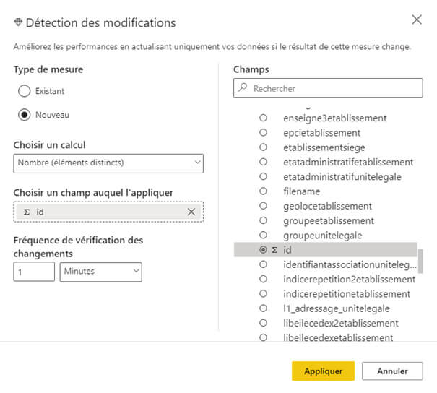This screenshot has width=437, height=393.
Task: Open the Minutes time unit dropdown
Action: click(100, 272)
